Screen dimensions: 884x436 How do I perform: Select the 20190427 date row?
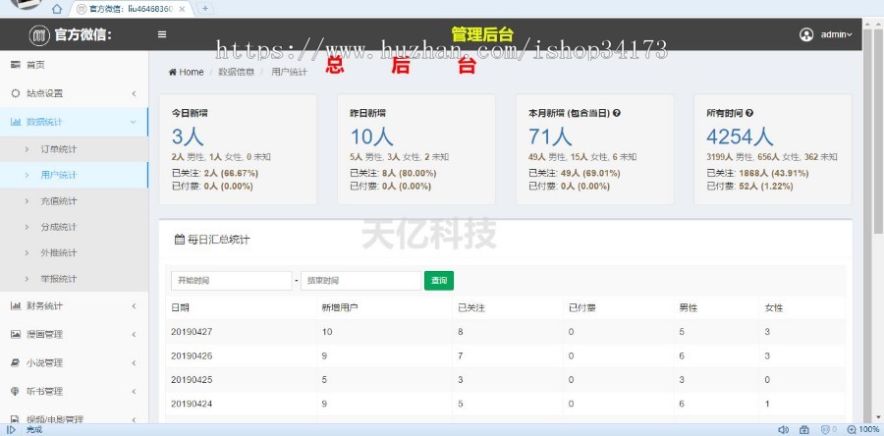tap(505, 332)
